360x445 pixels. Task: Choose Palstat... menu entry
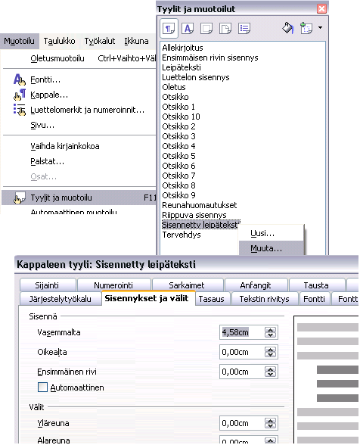click(x=79, y=161)
